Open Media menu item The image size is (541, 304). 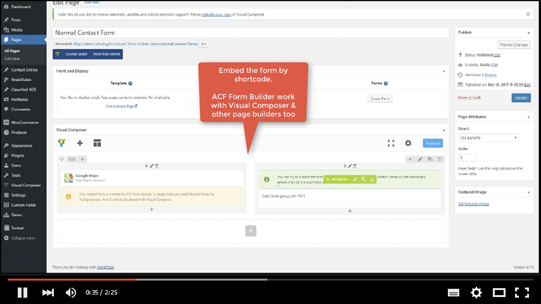[x=16, y=30]
